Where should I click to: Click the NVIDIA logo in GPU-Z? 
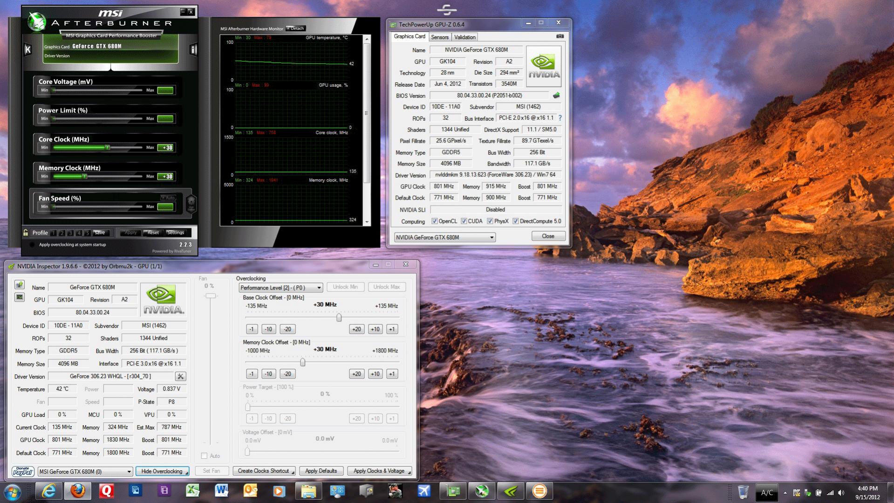pos(544,66)
